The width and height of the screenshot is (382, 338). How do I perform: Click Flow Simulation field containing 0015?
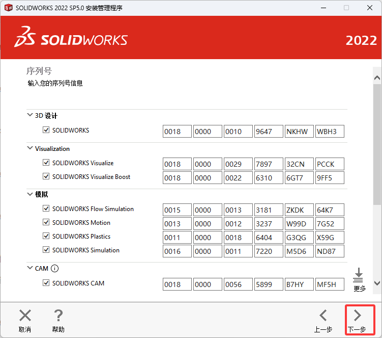[x=177, y=210]
